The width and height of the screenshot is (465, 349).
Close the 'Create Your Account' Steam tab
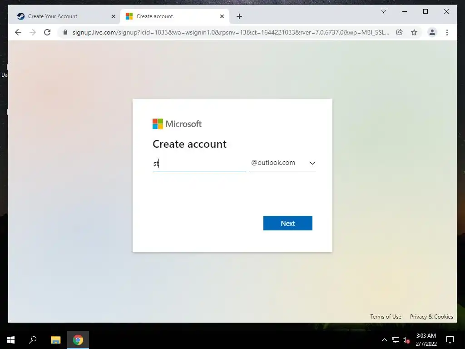coord(113,16)
